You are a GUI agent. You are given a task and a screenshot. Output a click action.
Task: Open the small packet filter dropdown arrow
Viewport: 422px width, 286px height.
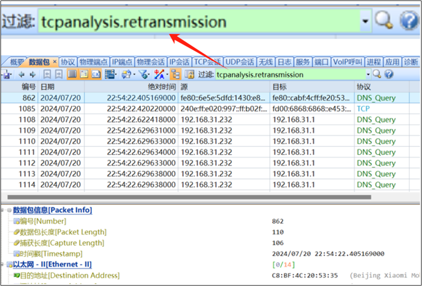(x=369, y=74)
